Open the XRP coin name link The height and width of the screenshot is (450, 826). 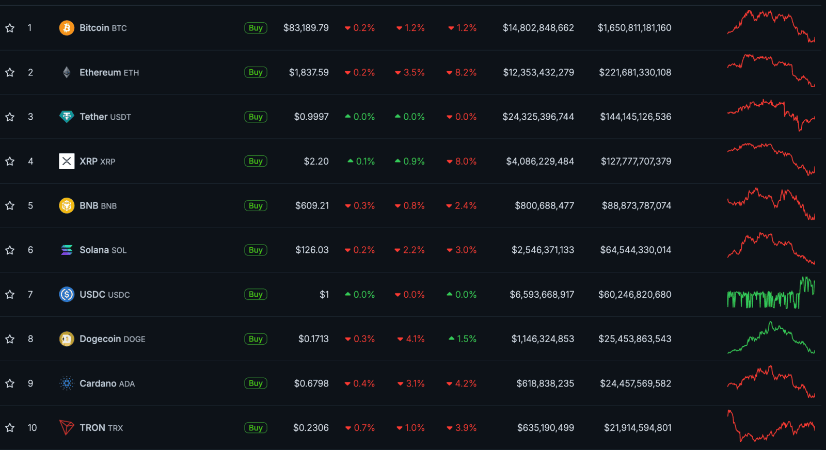98,161
